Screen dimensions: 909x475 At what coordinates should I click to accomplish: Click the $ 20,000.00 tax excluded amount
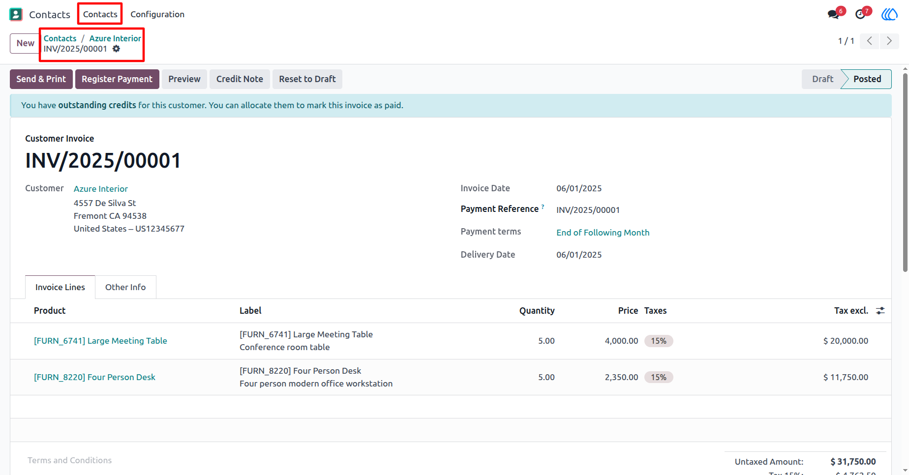click(x=846, y=341)
